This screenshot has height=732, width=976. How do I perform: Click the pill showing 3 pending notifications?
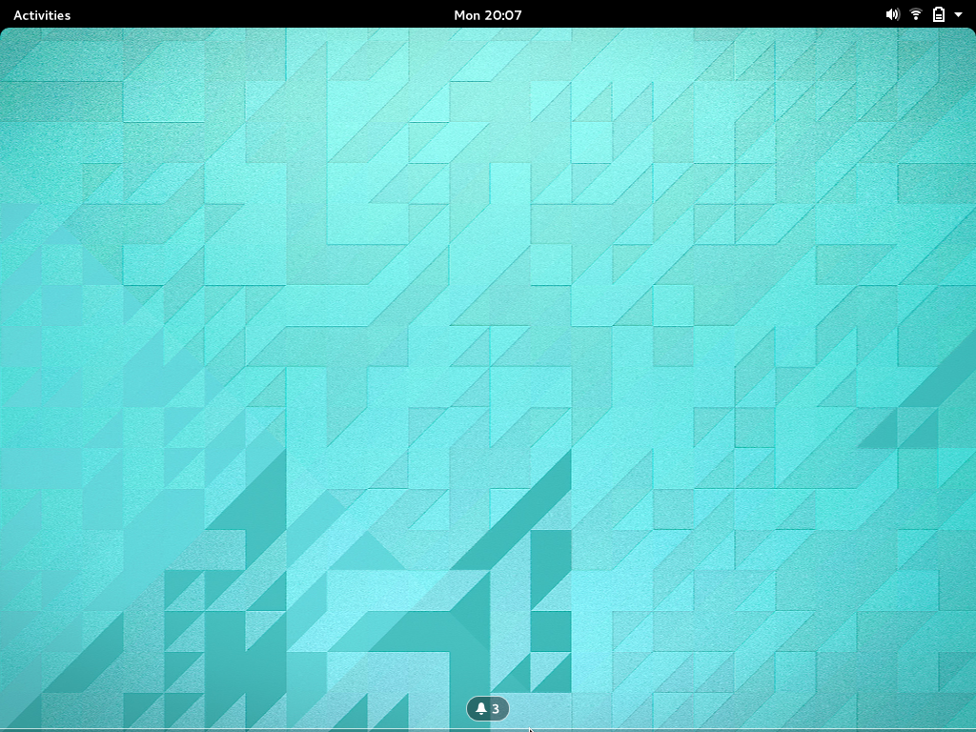pos(487,708)
